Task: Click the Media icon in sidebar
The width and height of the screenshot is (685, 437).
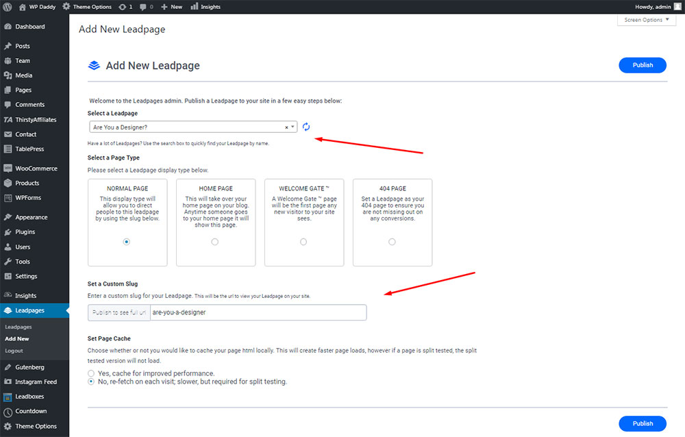Action: (8, 75)
